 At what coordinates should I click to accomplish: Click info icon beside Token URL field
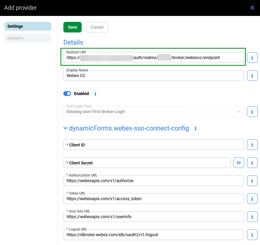252,199
